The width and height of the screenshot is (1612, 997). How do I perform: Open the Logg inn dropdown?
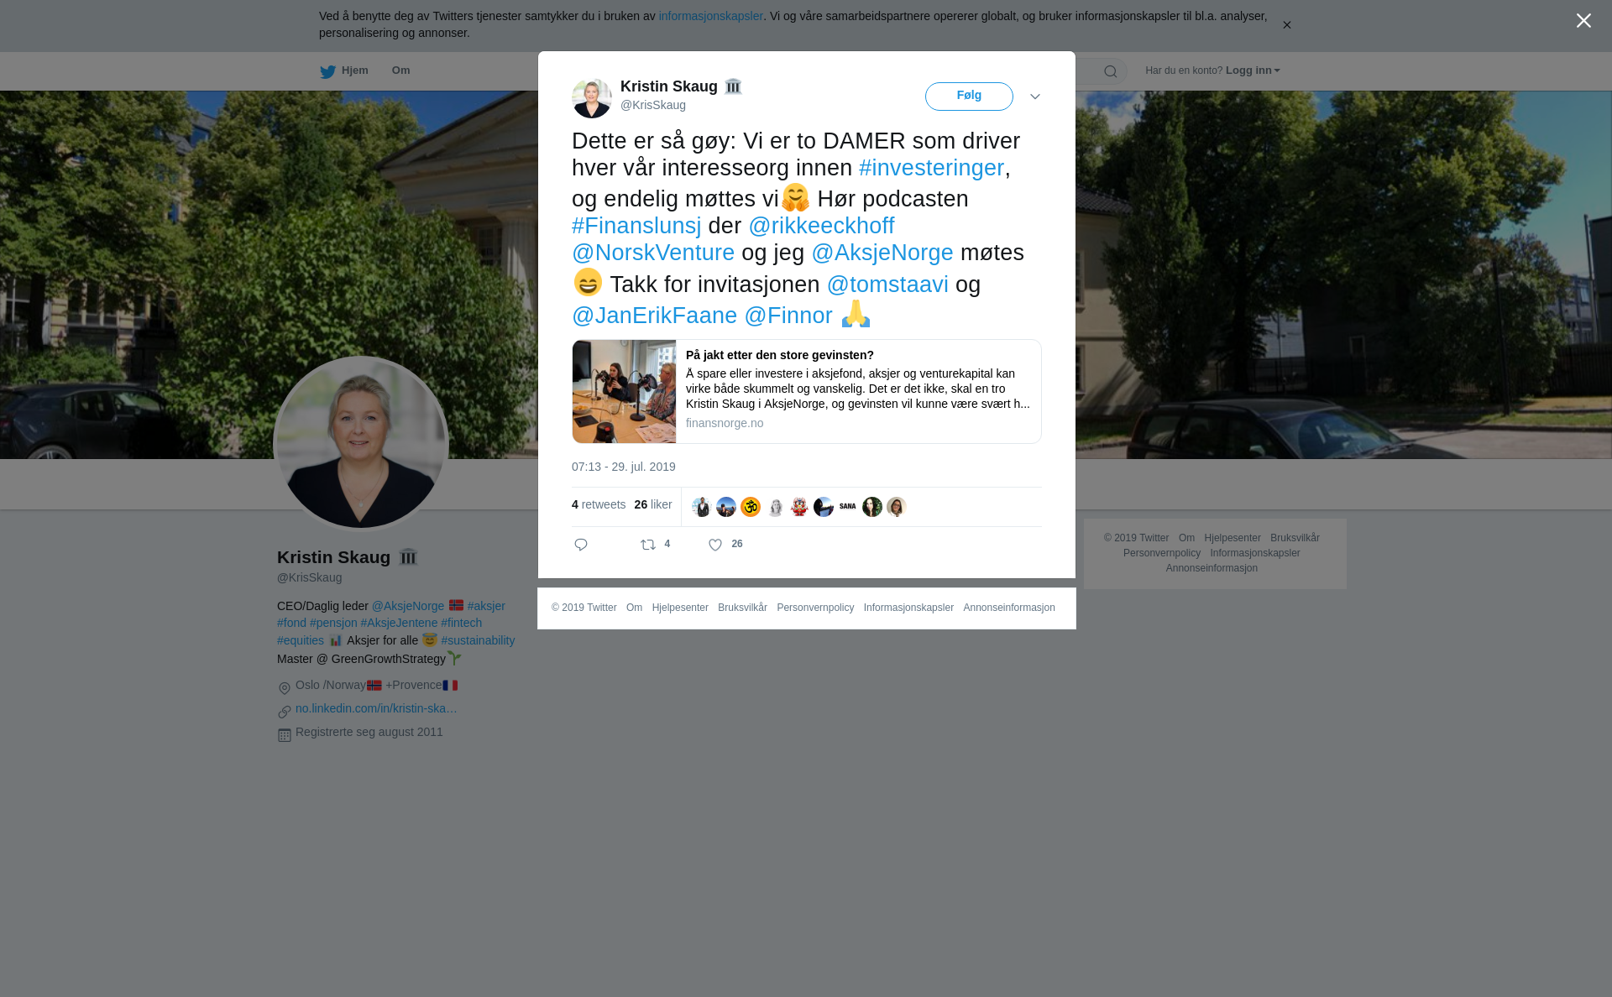[1253, 70]
